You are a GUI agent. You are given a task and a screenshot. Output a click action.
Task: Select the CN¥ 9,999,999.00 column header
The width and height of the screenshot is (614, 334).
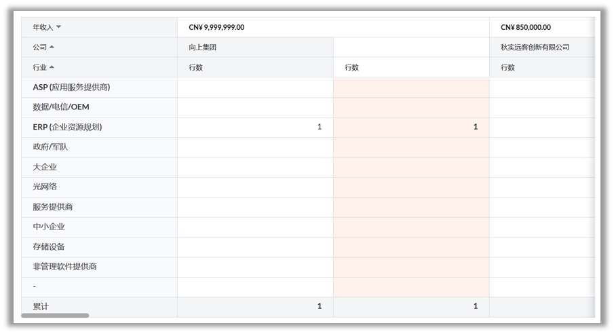(216, 27)
